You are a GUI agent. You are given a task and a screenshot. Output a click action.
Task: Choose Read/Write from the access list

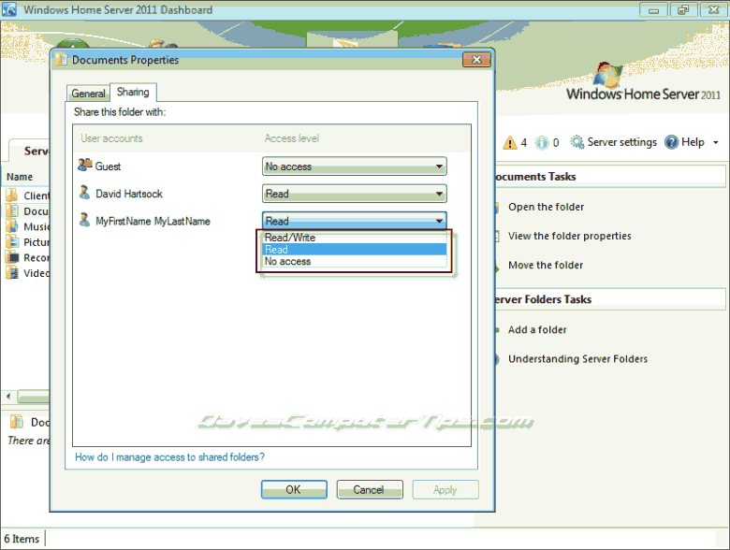[x=355, y=238]
